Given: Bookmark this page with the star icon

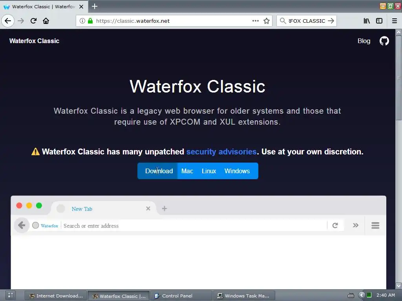Looking at the screenshot, I should click(x=267, y=21).
